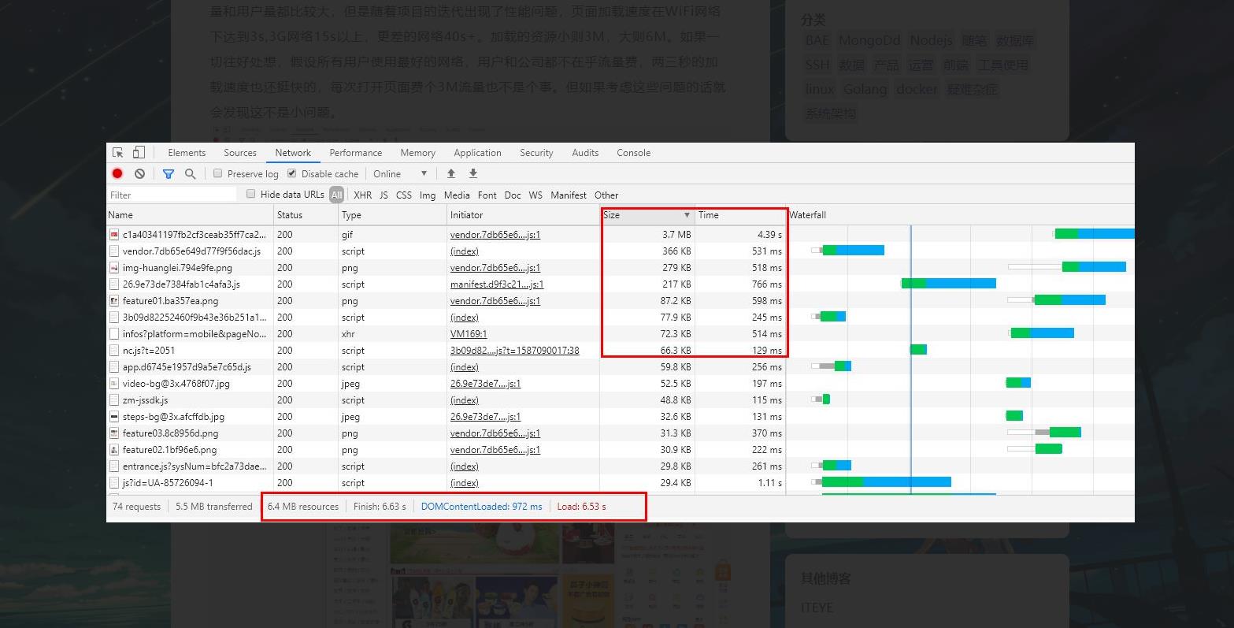Image resolution: width=1234 pixels, height=628 pixels.
Task: Select the vendor.7db65e649d77f9f56dac.js request row
Action: click(x=191, y=251)
